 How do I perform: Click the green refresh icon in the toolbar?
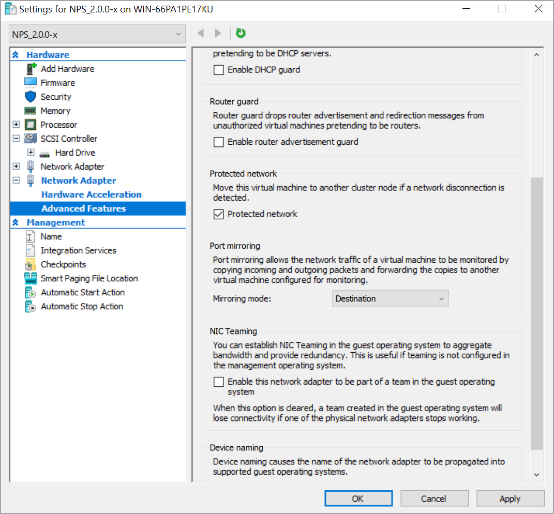pyautogui.click(x=240, y=33)
